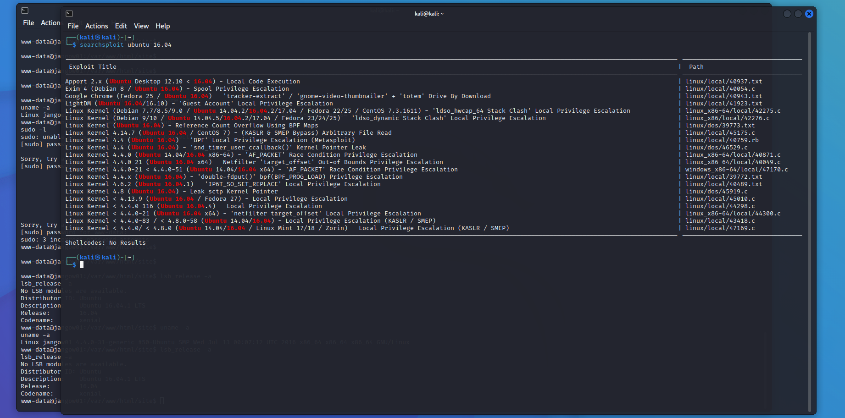This screenshot has height=418, width=845.
Task: Click the terminal icon of the background window
Action: [x=25, y=11]
